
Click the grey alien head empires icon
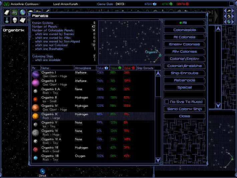(15, 20)
